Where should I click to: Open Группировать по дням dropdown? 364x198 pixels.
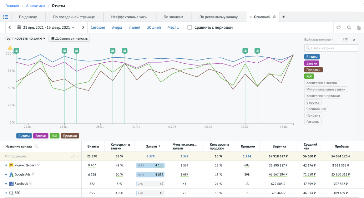tap(25, 38)
